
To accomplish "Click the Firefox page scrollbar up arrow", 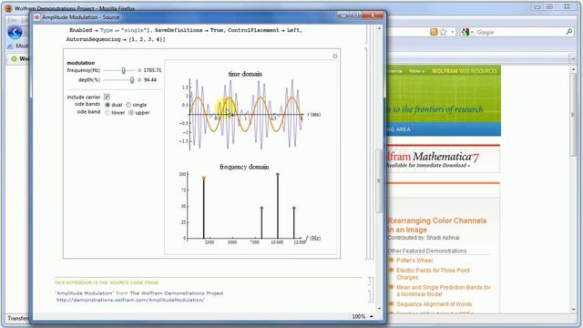I will click(573, 70).
